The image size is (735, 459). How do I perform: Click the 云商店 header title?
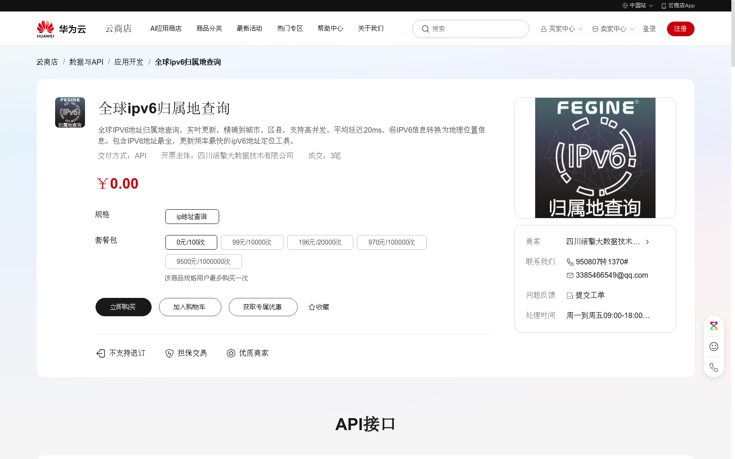[x=119, y=28]
